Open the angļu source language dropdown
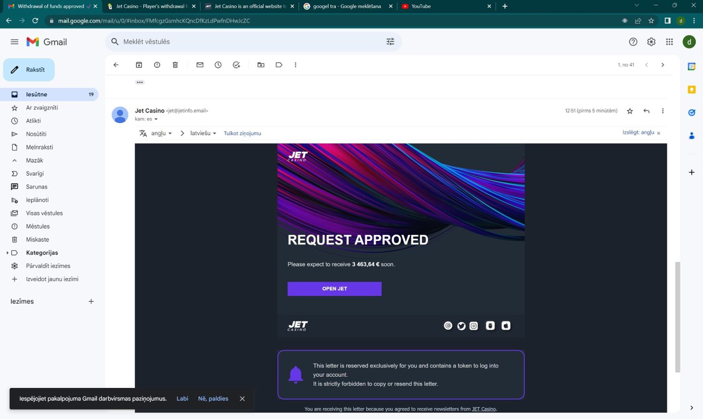Viewport: 703px width, 419px height. point(161,134)
